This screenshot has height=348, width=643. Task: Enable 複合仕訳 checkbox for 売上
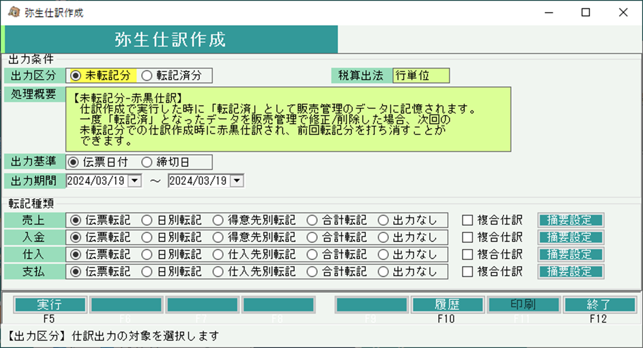[x=467, y=220]
